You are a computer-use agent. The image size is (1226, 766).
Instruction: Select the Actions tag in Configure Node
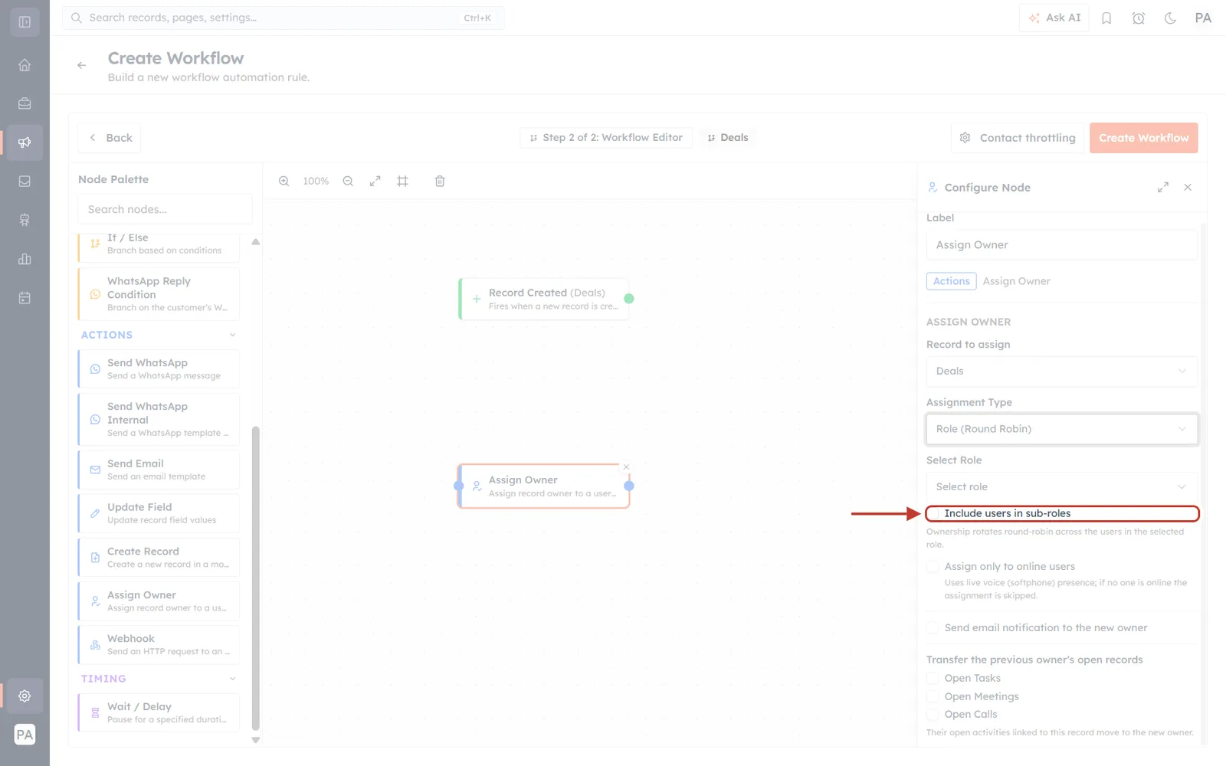tap(952, 281)
